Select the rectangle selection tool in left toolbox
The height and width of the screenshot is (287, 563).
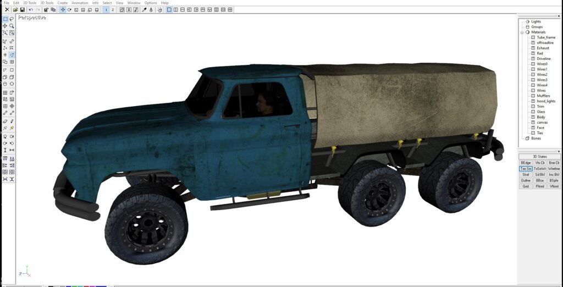[x=5, y=19]
